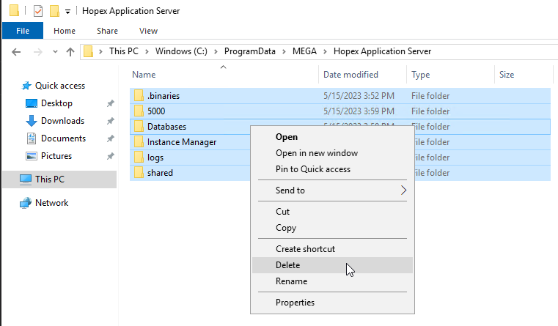558x326 pixels.
Task: Click the folder icon at the title bar start
Action: pos(14,11)
